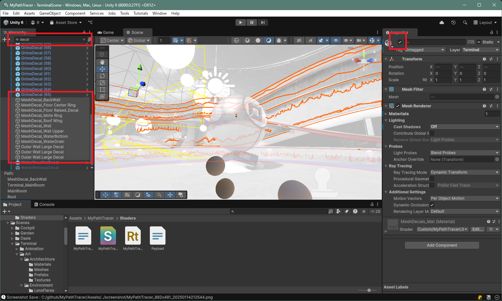Click the Add Component button

[x=442, y=245]
